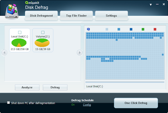Switch to the Top File Finder tab
This screenshot has width=168, height=113.
point(76,16)
